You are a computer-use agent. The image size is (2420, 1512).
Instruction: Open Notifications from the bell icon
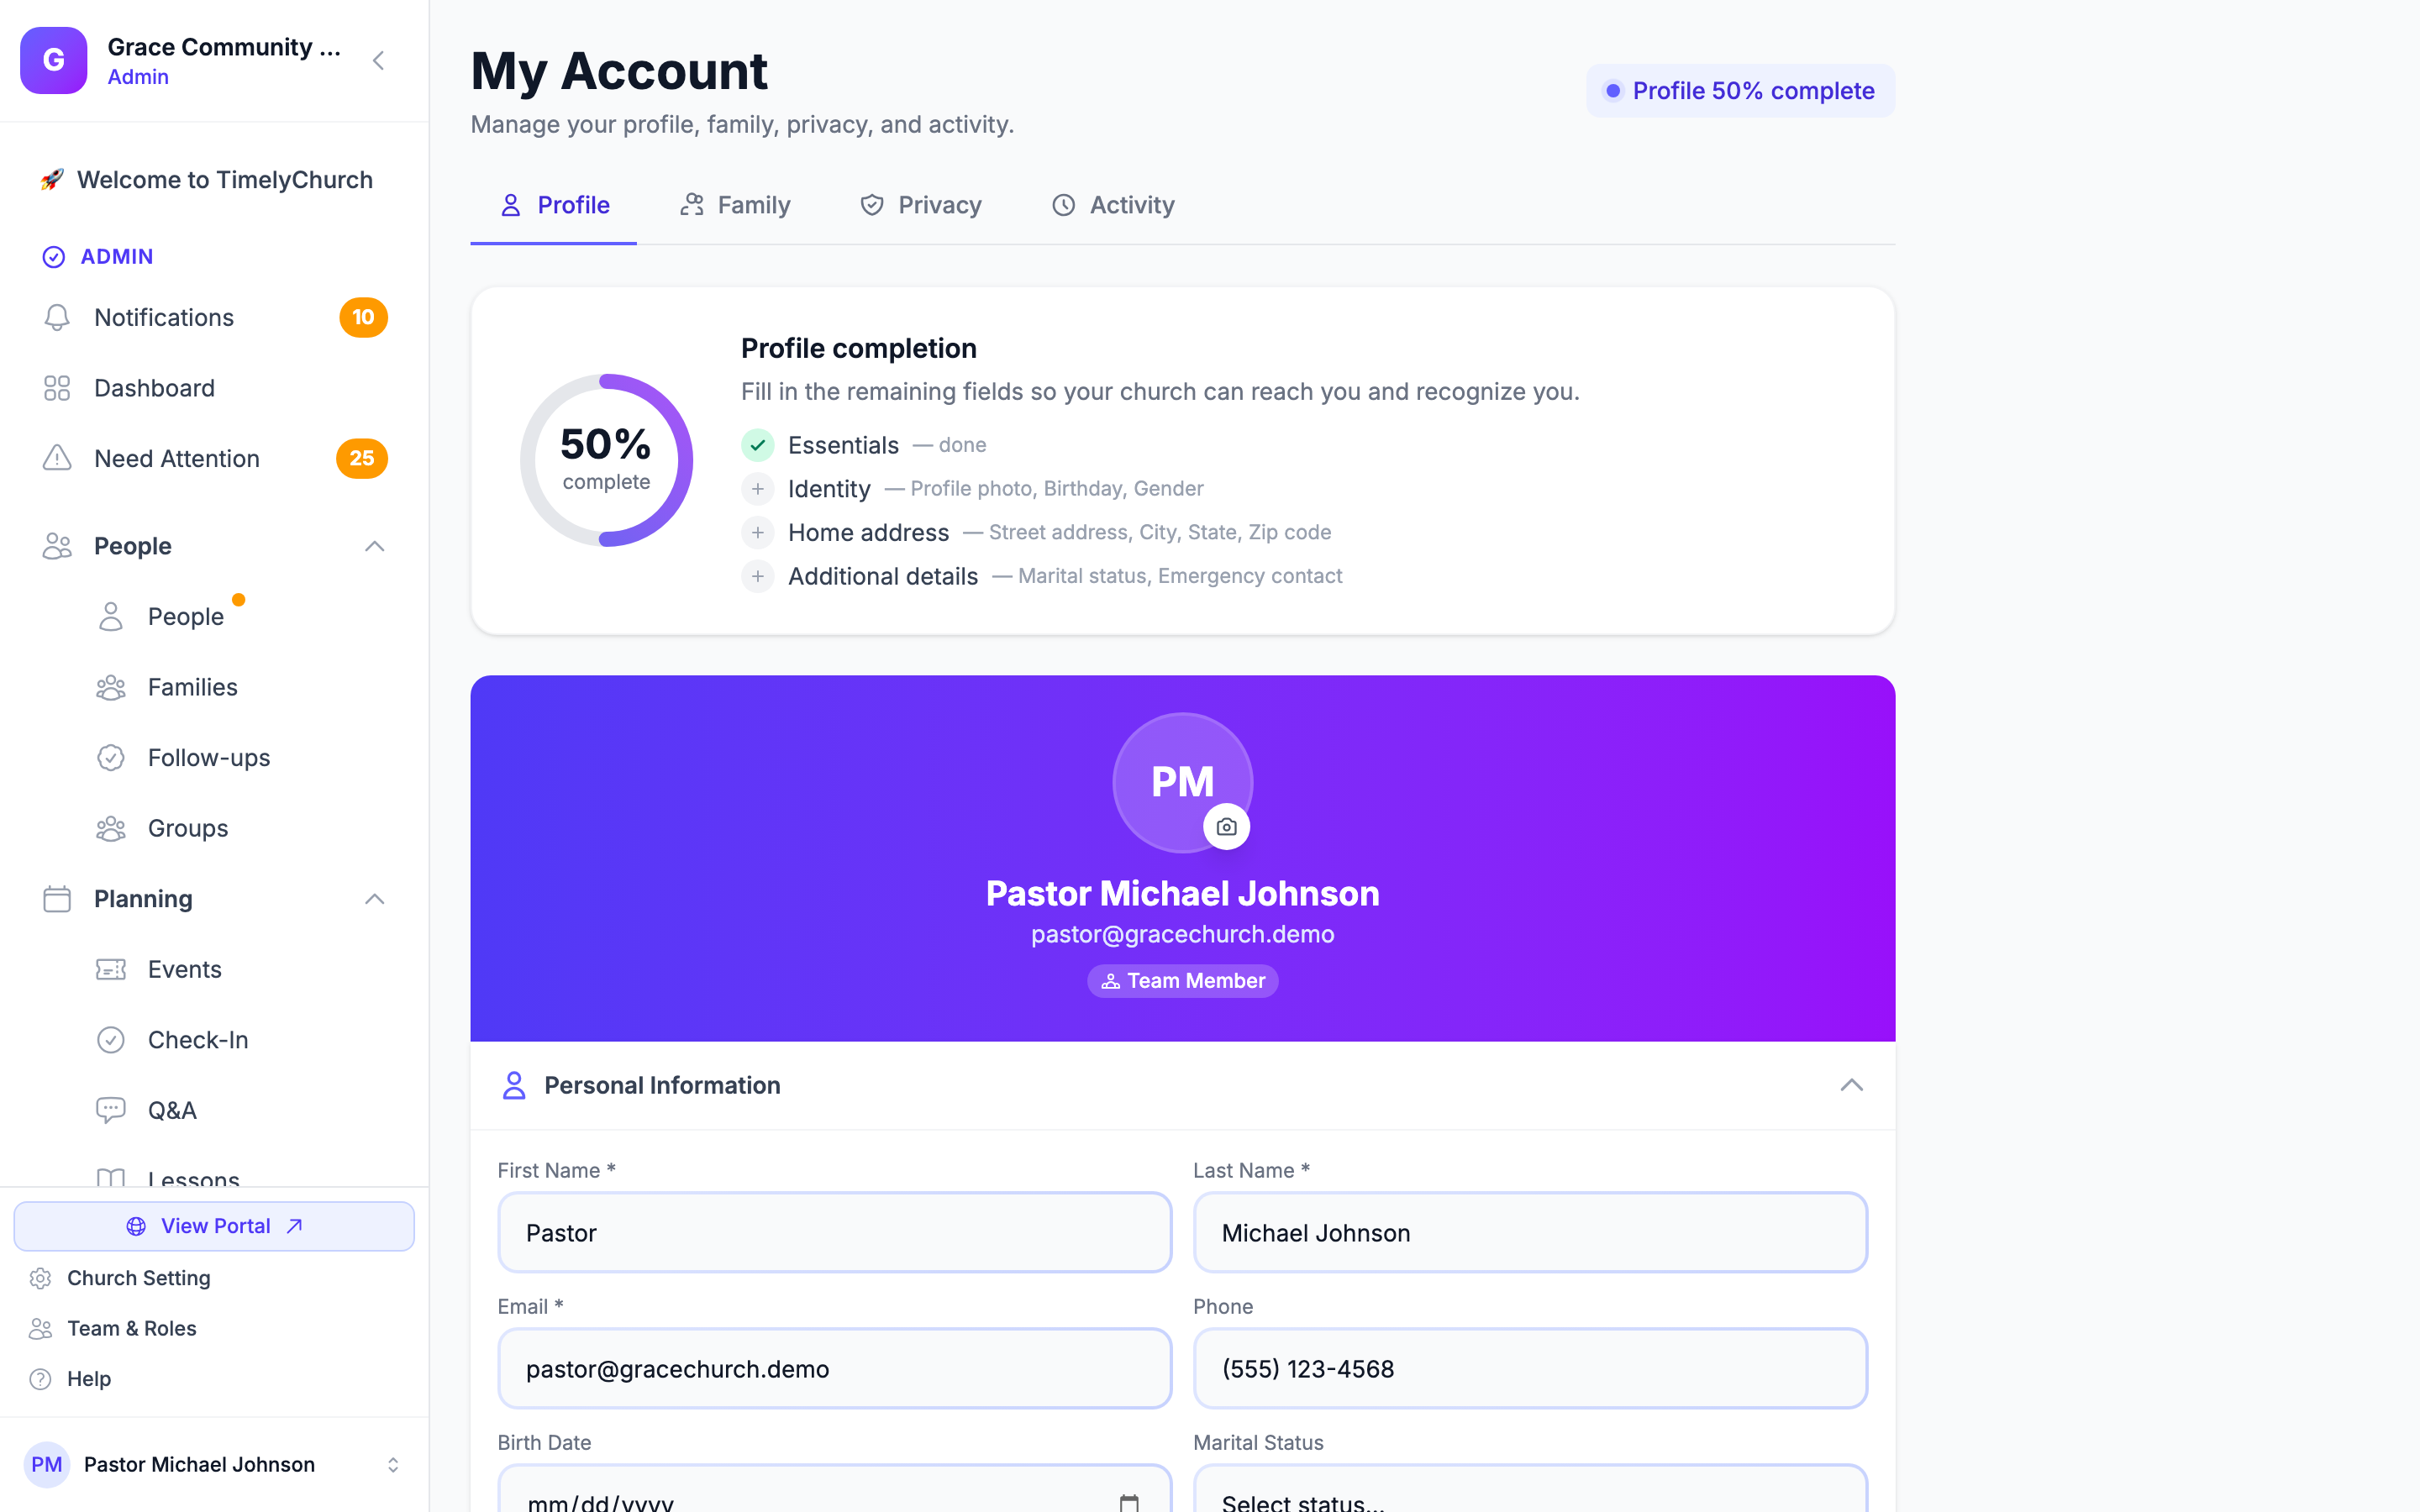pyautogui.click(x=57, y=317)
